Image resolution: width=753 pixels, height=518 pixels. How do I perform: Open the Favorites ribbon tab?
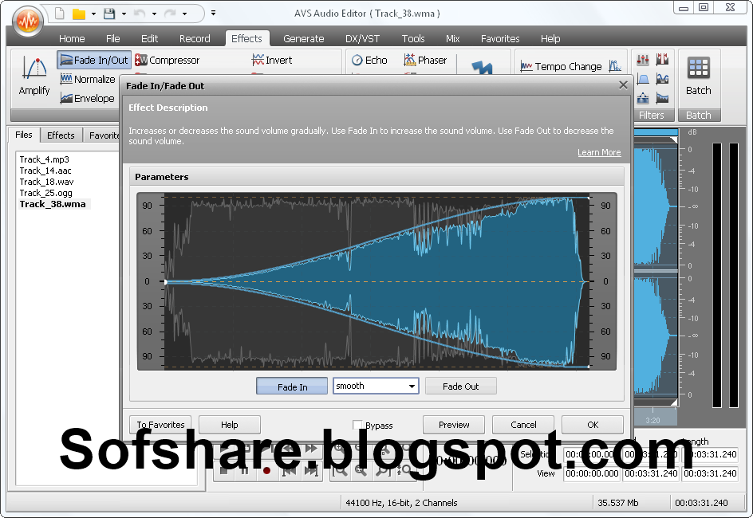click(x=500, y=38)
